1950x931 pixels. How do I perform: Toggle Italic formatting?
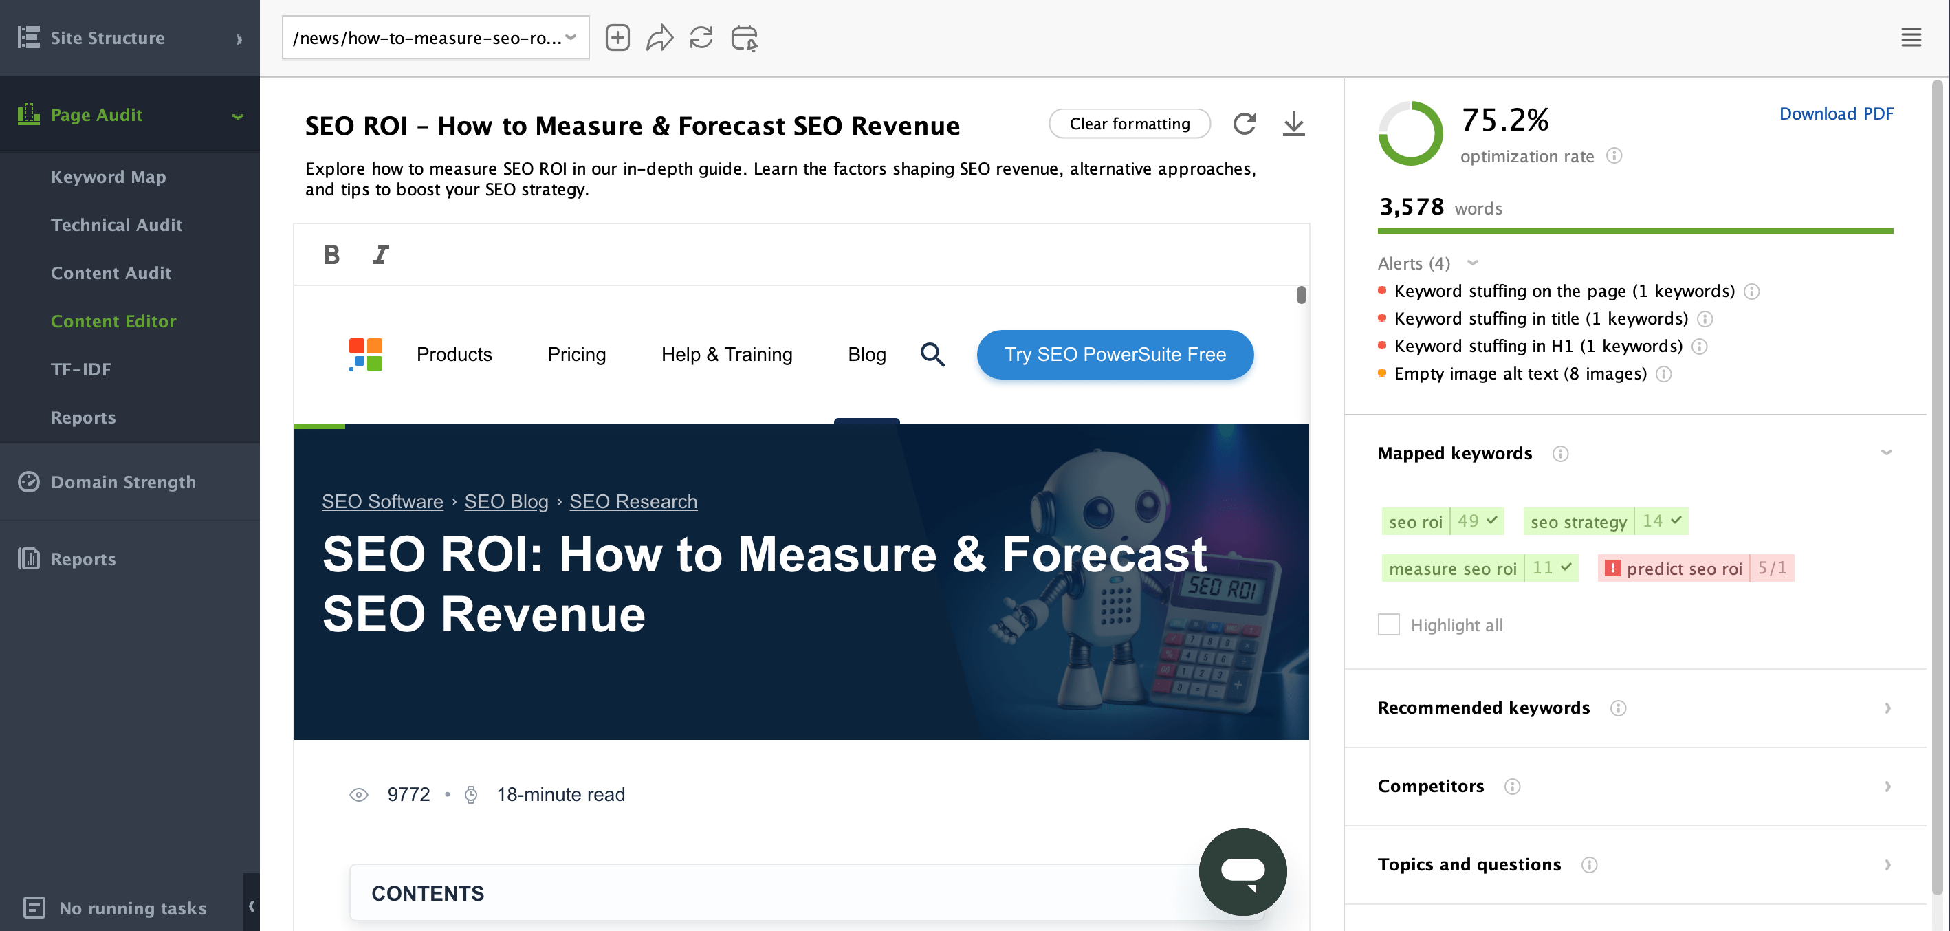pos(381,254)
